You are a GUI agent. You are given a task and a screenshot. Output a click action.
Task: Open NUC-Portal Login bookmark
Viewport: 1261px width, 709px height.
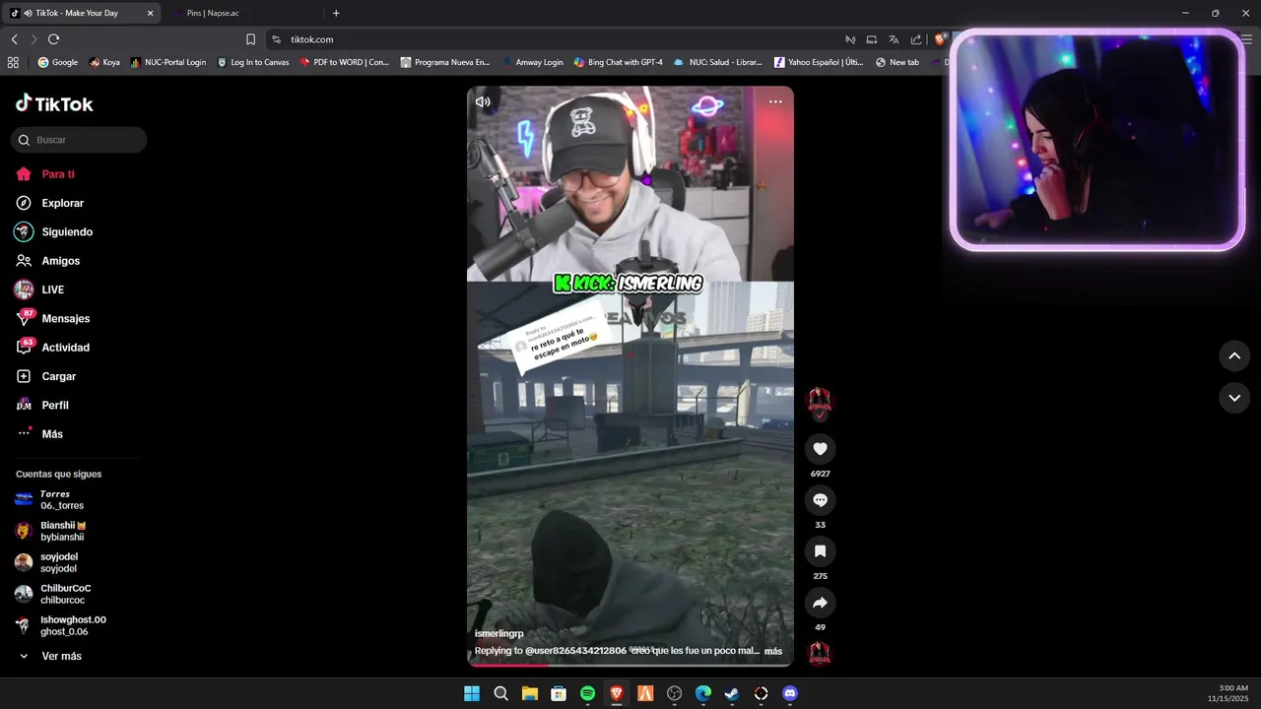(168, 62)
